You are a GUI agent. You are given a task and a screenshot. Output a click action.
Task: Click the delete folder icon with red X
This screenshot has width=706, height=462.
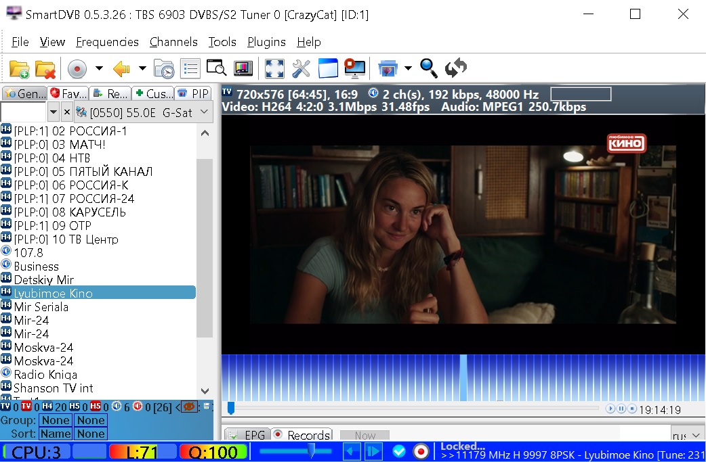(x=45, y=69)
